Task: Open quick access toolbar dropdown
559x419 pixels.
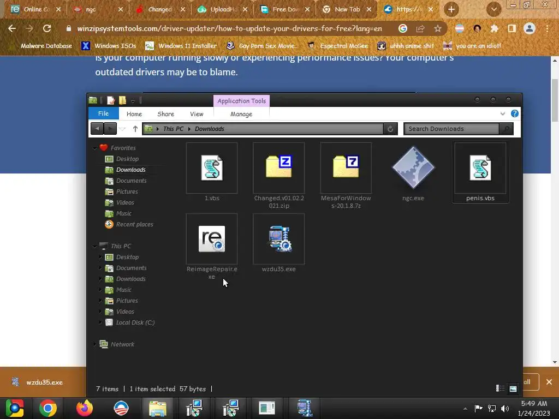Action: pyautogui.click(x=133, y=101)
